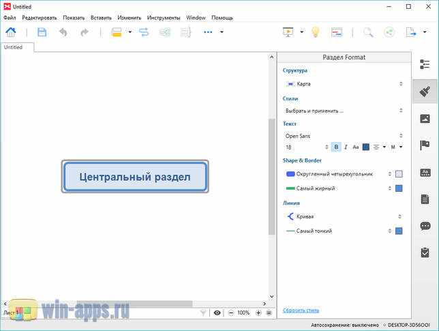Click the summary toolbar icon
The height and width of the screenshot is (331, 439).
tap(185, 32)
